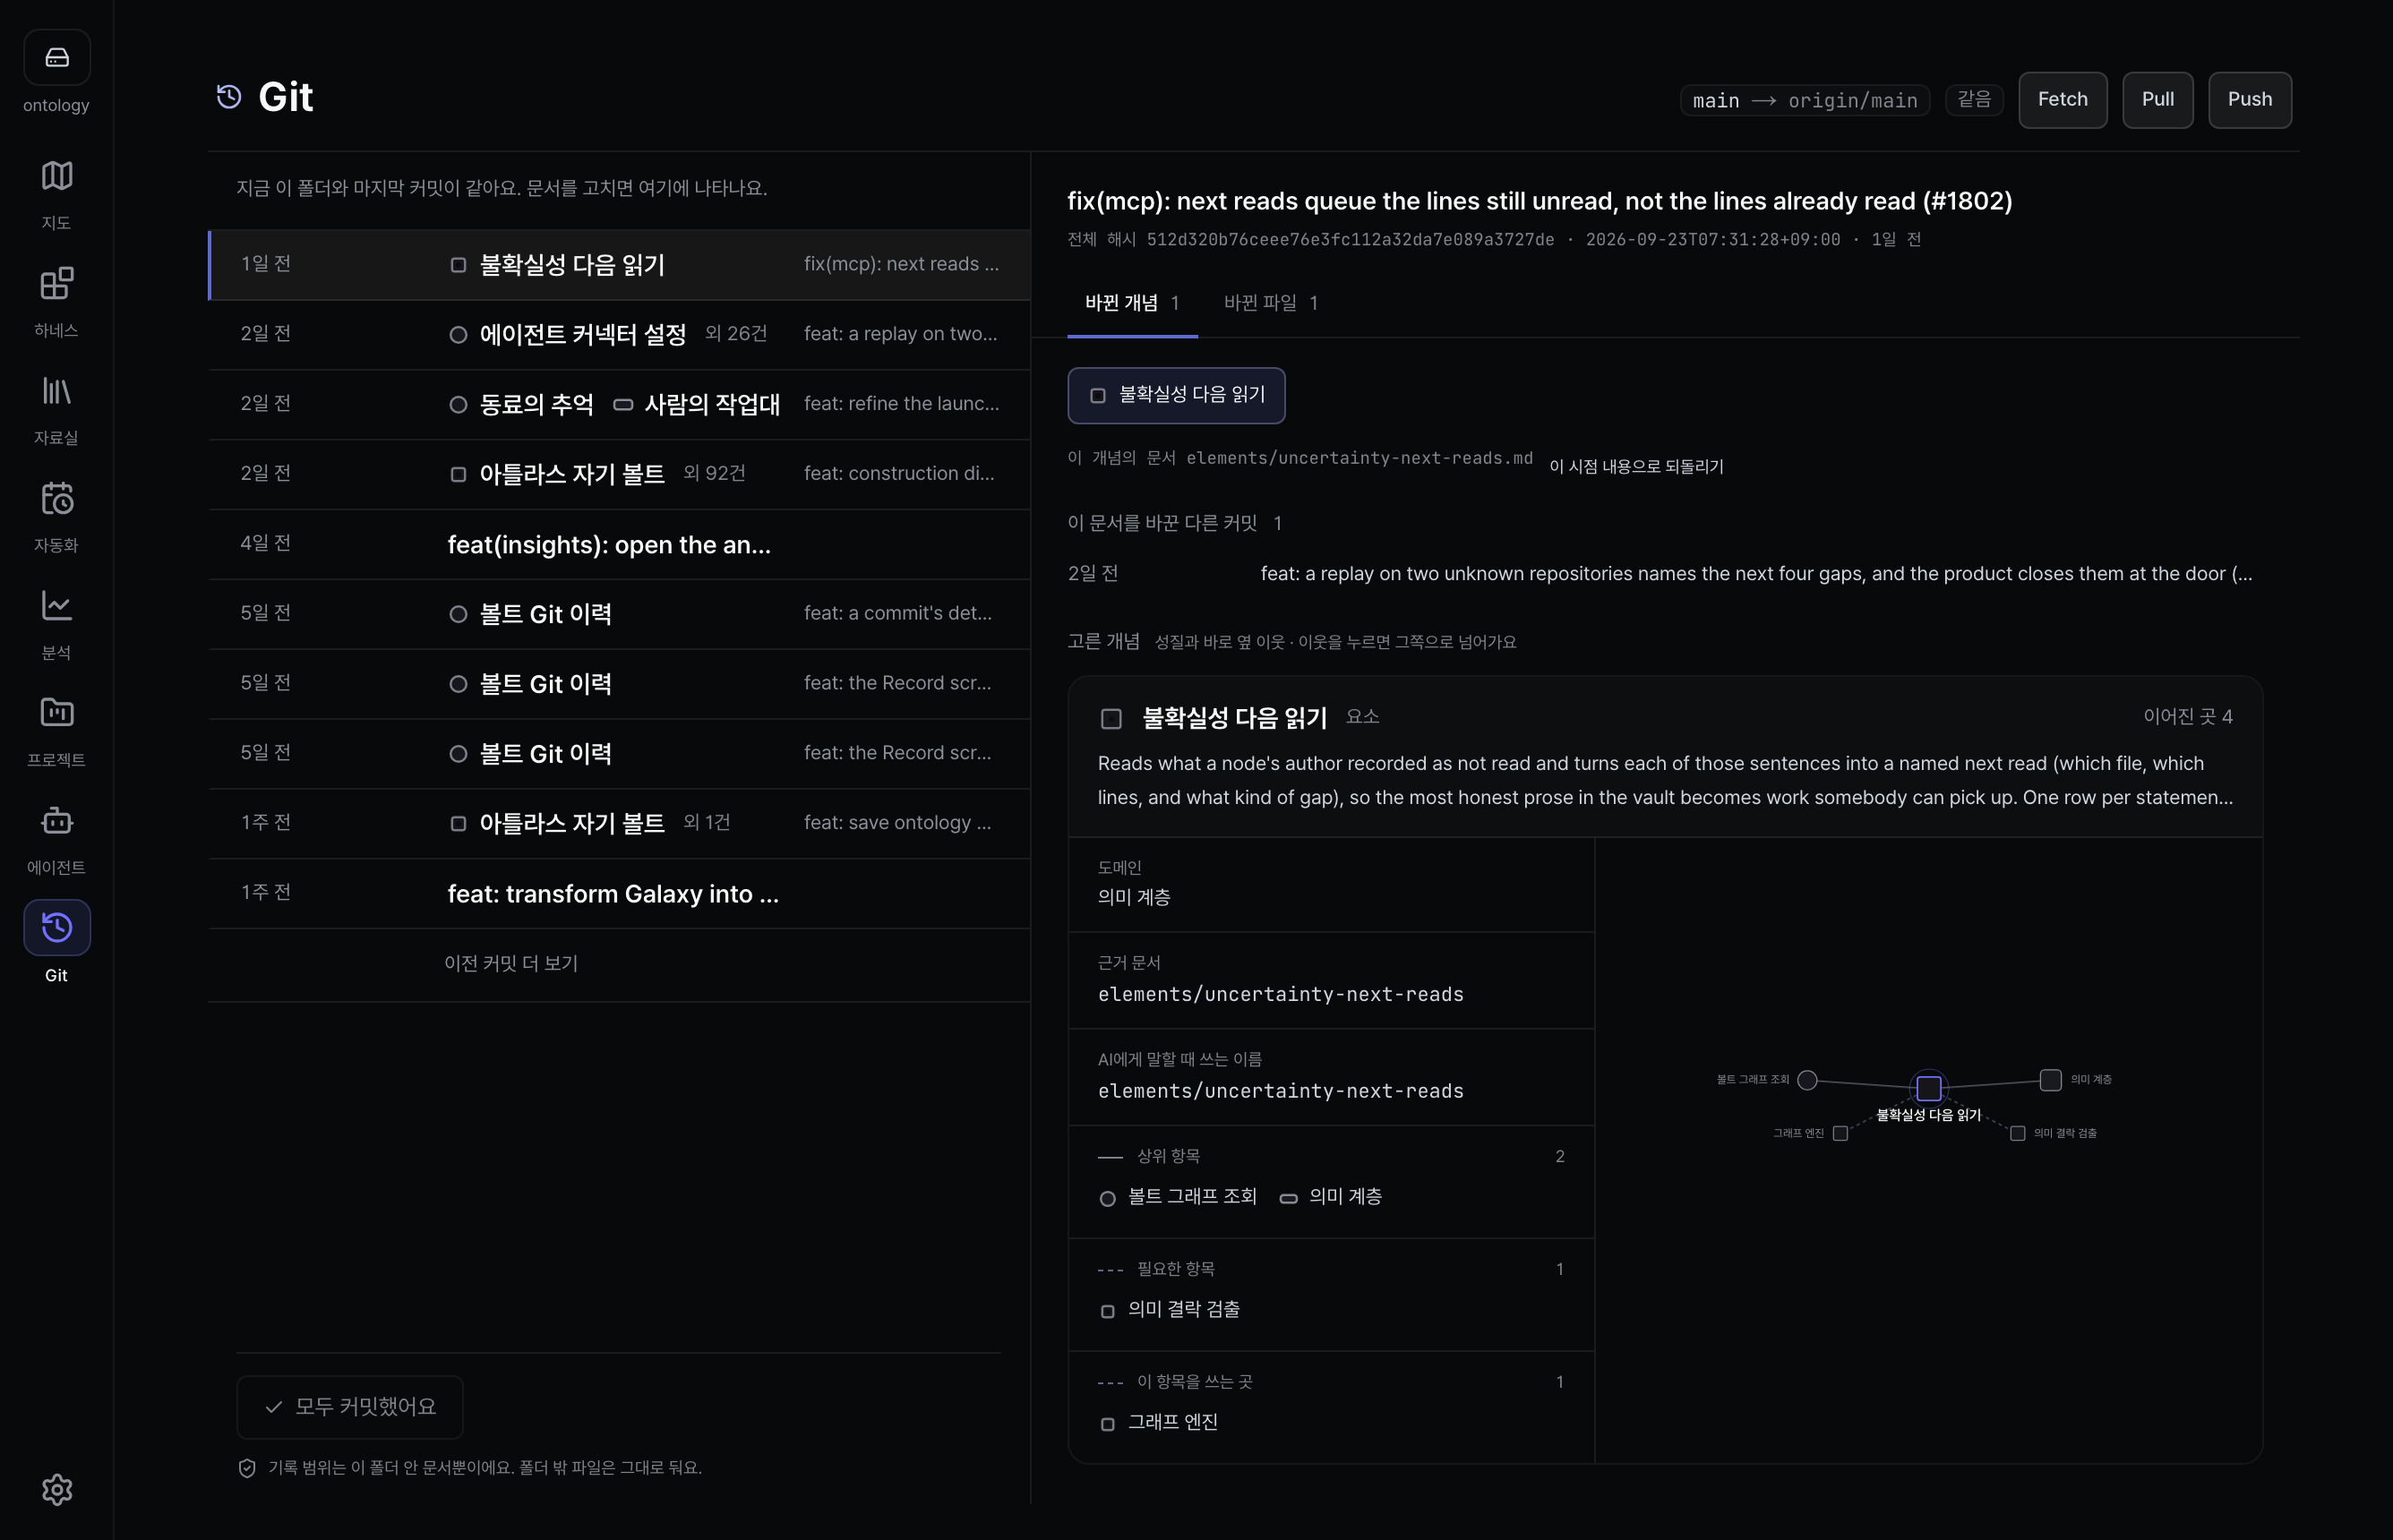Push commits to origin

(x=2249, y=100)
